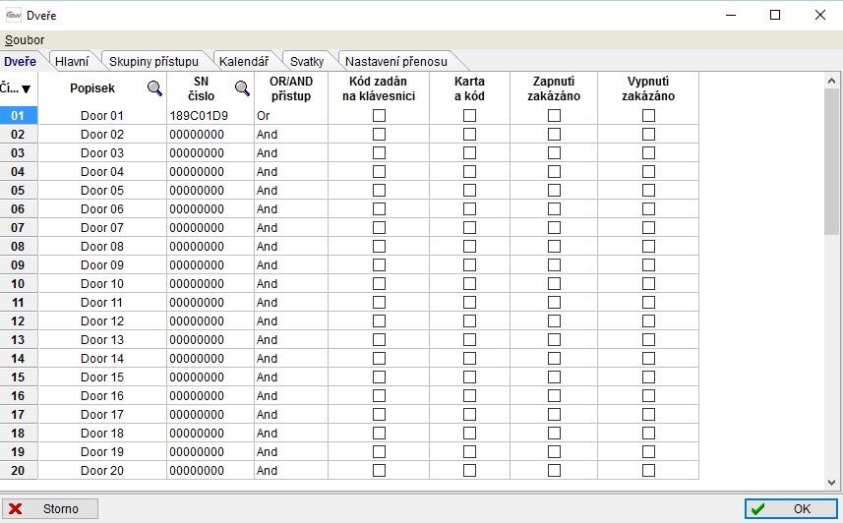Click the red X icon on Storno
Viewport: 843px width, 523px height.
click(16, 509)
